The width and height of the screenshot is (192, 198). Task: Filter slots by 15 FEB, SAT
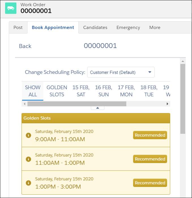pos(81,91)
